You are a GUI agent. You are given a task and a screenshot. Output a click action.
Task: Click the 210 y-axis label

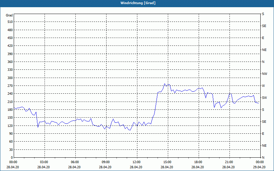pos(10,102)
